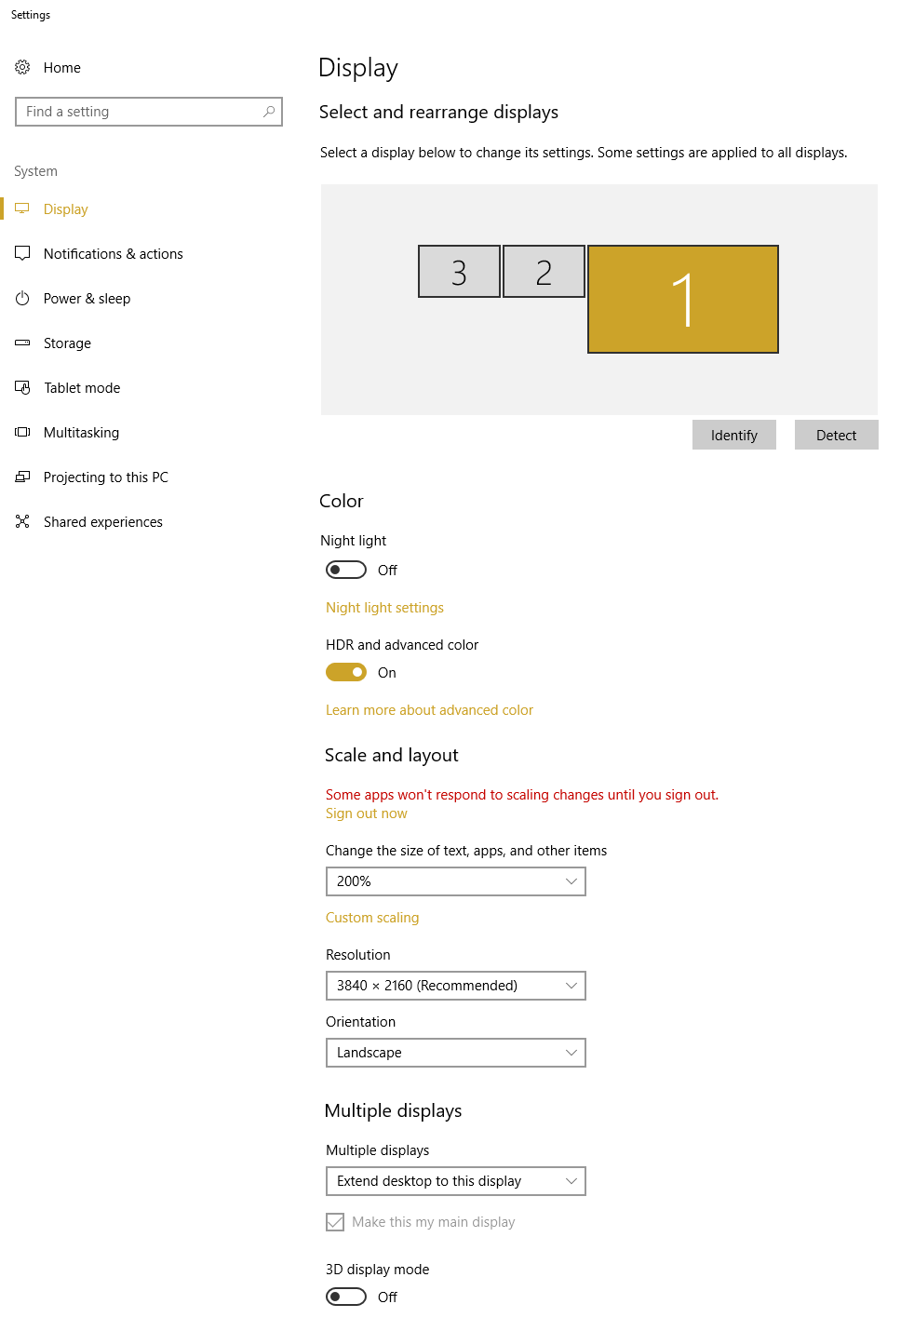
Task: Select display 2 in the arrangement
Action: (544, 272)
